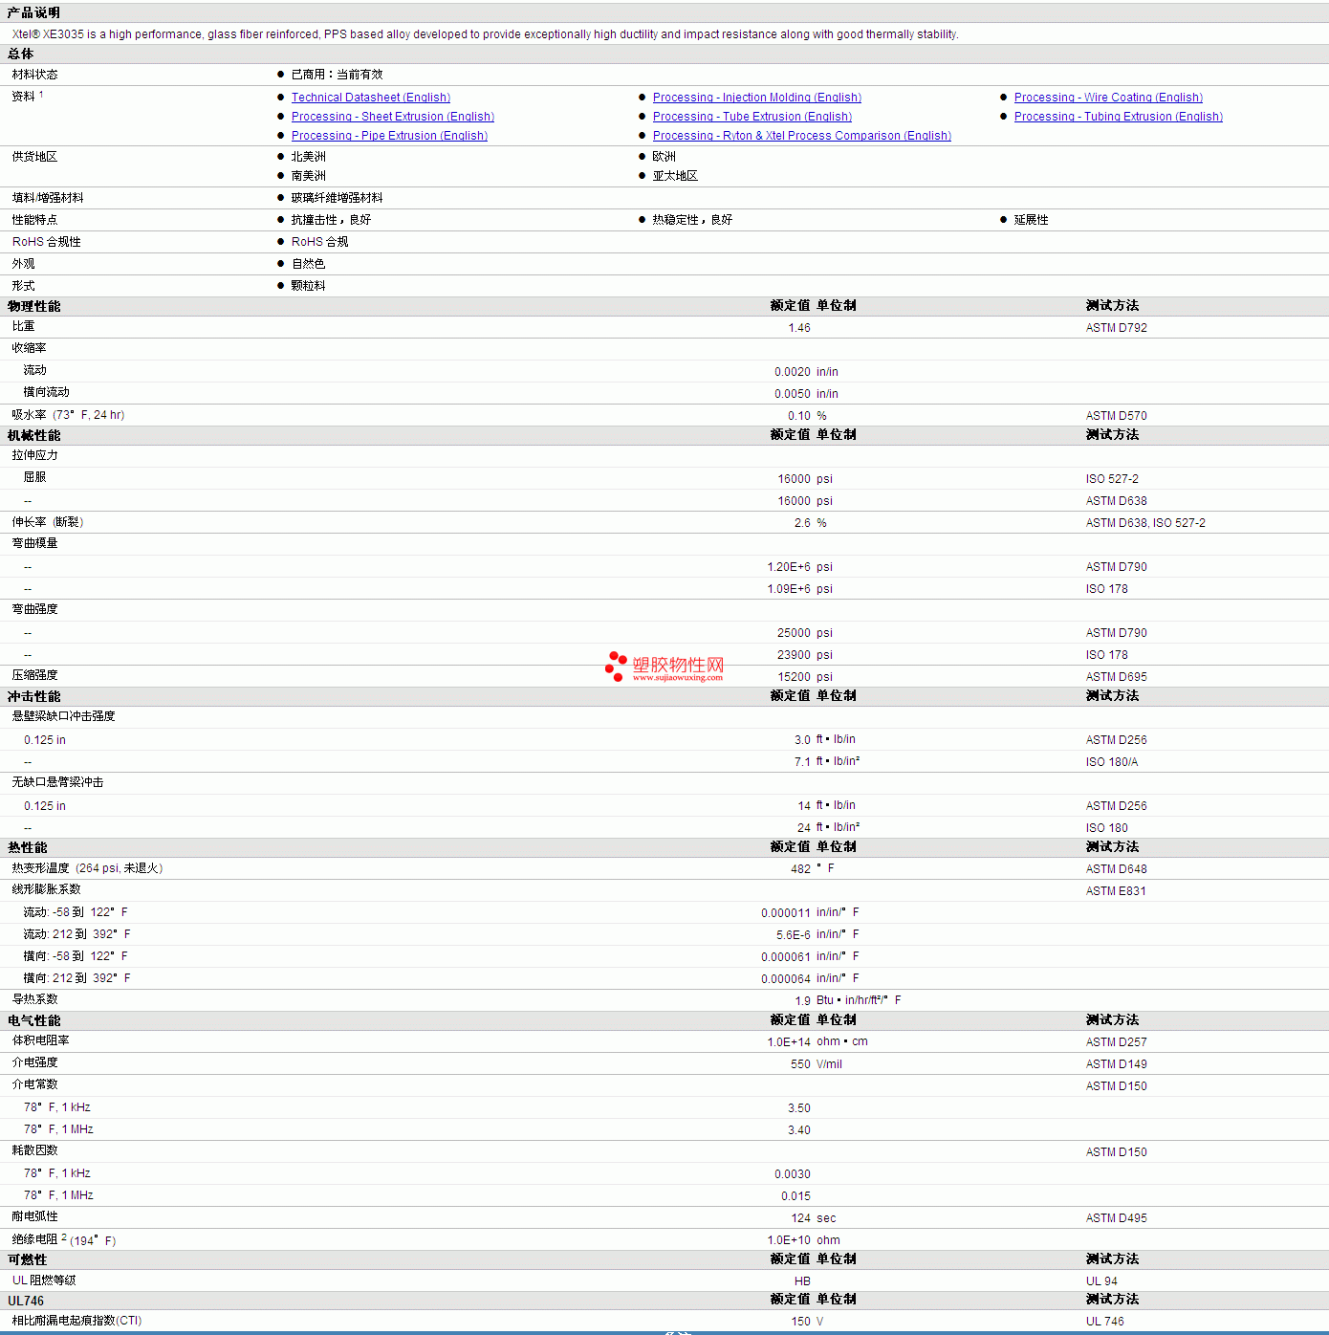The image size is (1329, 1335).
Task: Click the 电气性能 section header
Action: pos(33,1020)
